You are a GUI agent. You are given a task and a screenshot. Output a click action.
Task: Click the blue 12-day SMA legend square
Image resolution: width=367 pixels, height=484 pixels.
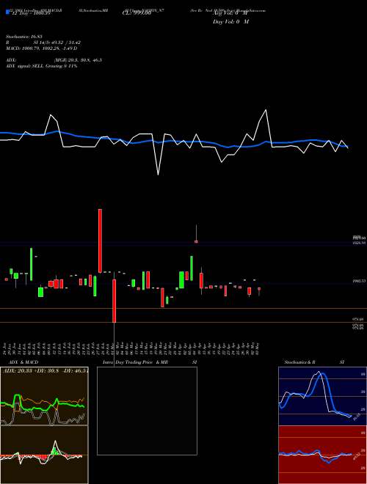[x=7, y=12]
